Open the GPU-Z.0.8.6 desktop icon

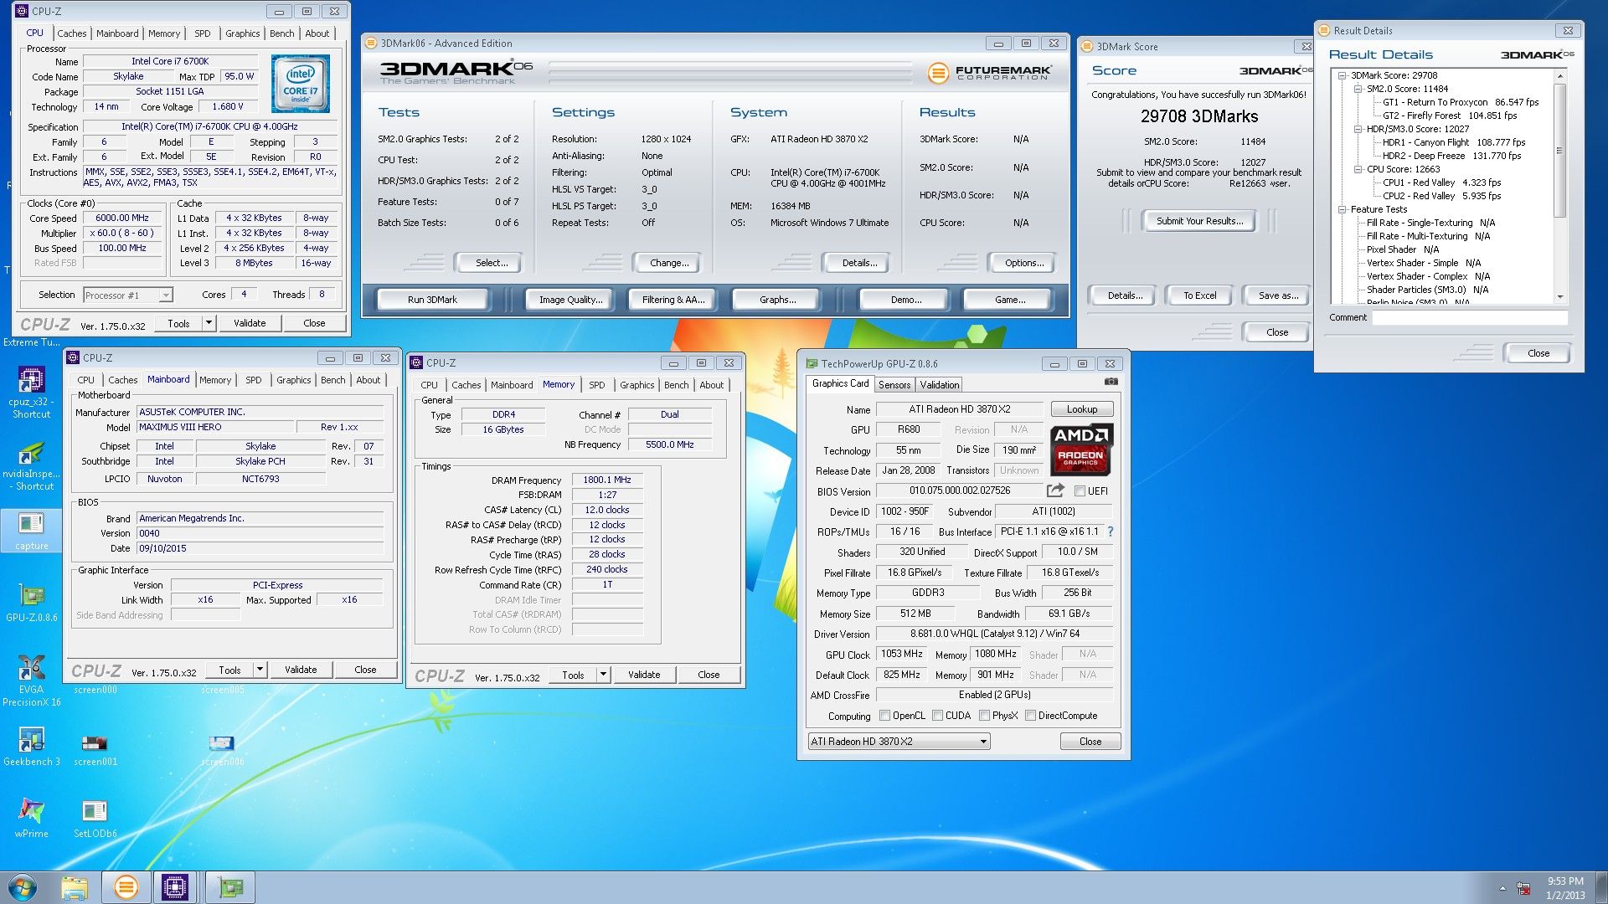(x=31, y=603)
